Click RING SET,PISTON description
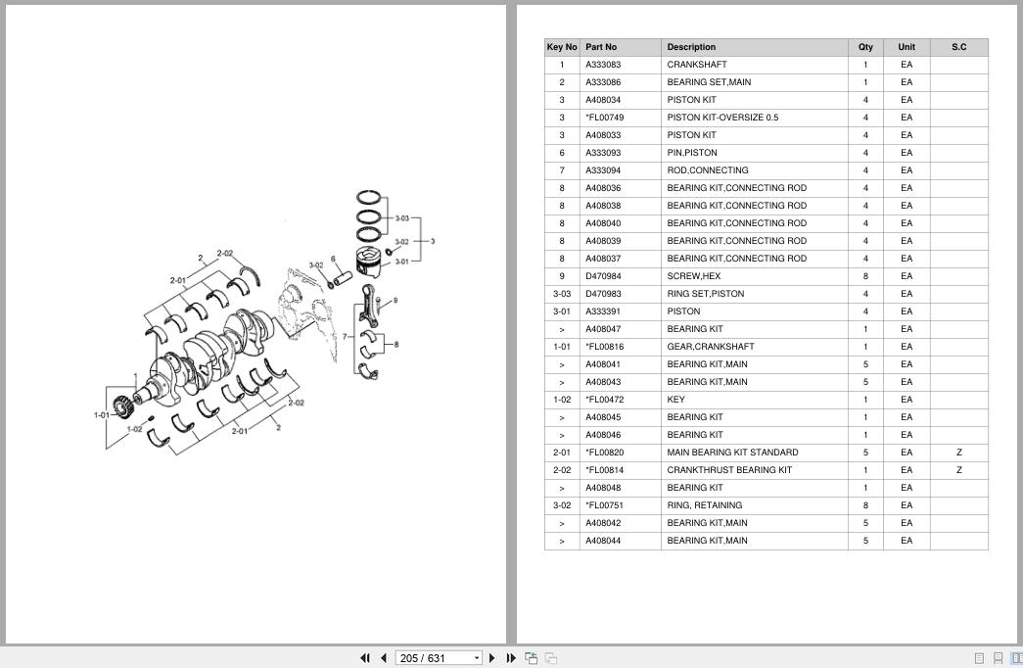Screen dimensions: 1023x668 705,294
